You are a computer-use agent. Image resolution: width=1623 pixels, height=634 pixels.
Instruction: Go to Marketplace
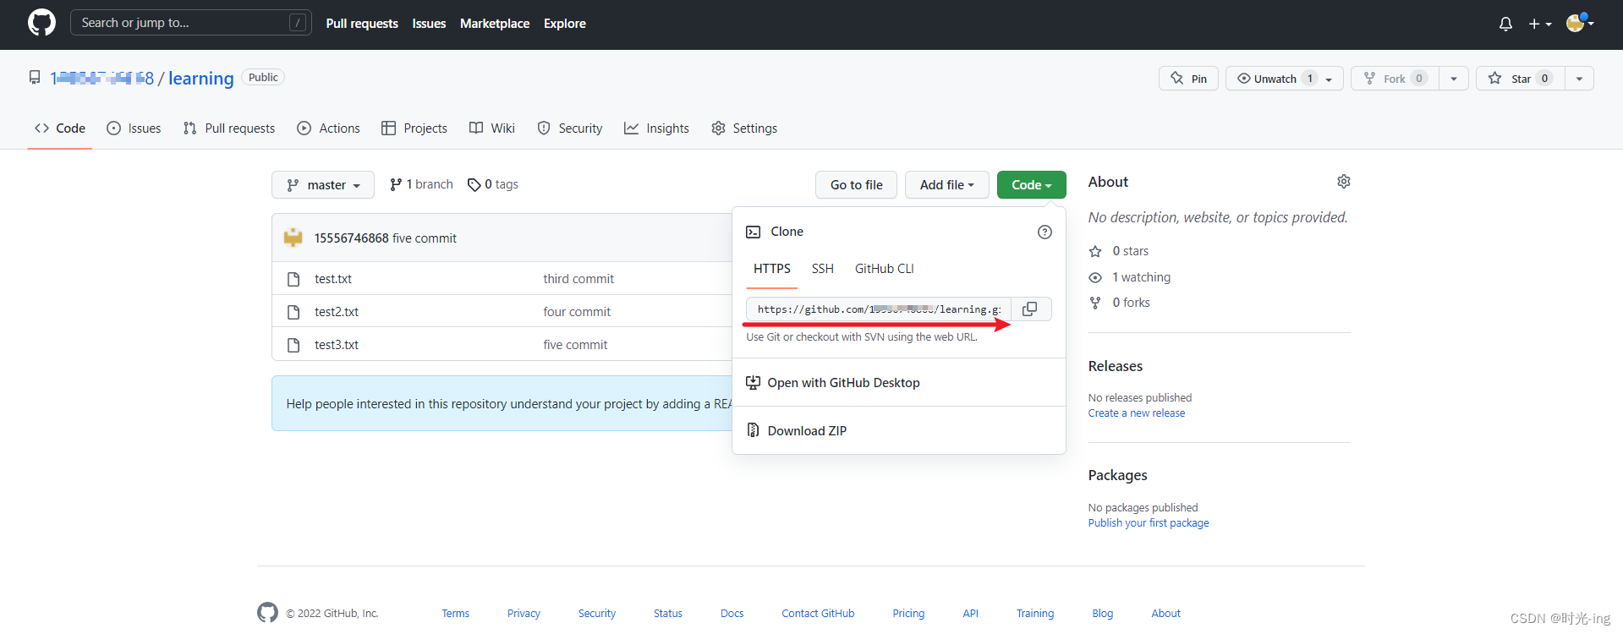pos(495,24)
